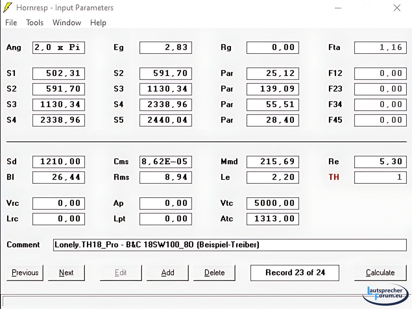Image resolution: width=412 pixels, height=309 pixels.
Task: Close the Hornresp window
Action: 397,8
